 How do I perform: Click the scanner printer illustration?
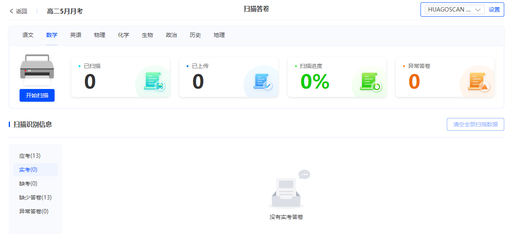click(37, 70)
